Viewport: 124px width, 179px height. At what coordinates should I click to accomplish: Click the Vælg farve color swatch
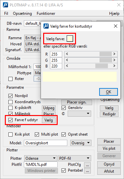tap(70, 39)
